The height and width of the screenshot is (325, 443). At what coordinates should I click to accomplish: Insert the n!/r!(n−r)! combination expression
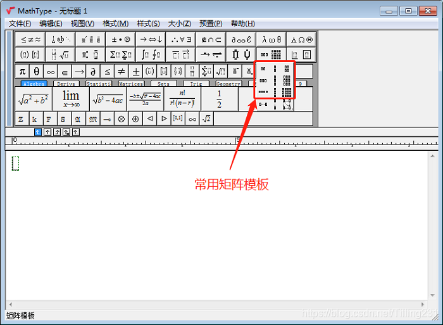[x=182, y=99]
